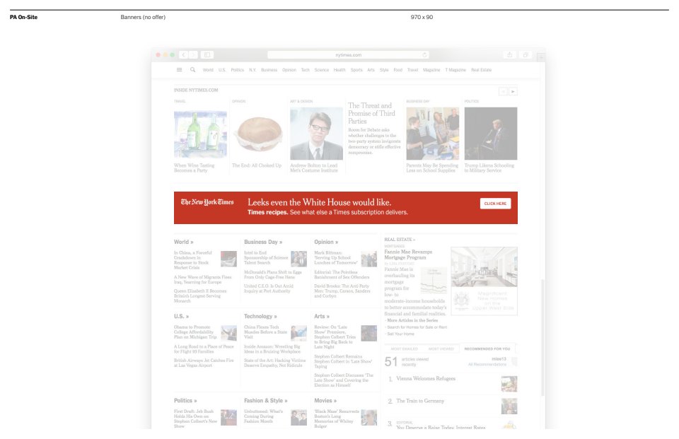Image resolution: width=679 pixels, height=439 pixels.
Task: Click the nytimes.com address bar
Action: click(348, 55)
